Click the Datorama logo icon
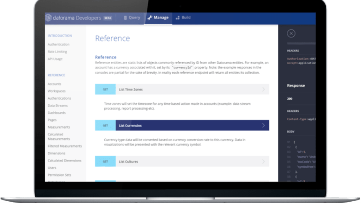361x203 pixels. coord(49,18)
